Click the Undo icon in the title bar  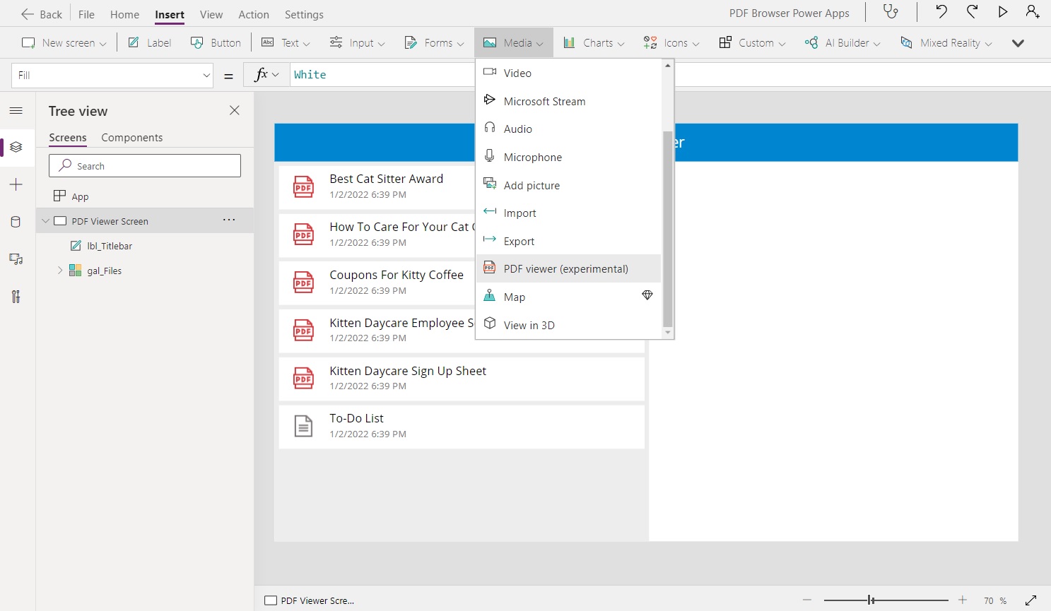point(940,12)
